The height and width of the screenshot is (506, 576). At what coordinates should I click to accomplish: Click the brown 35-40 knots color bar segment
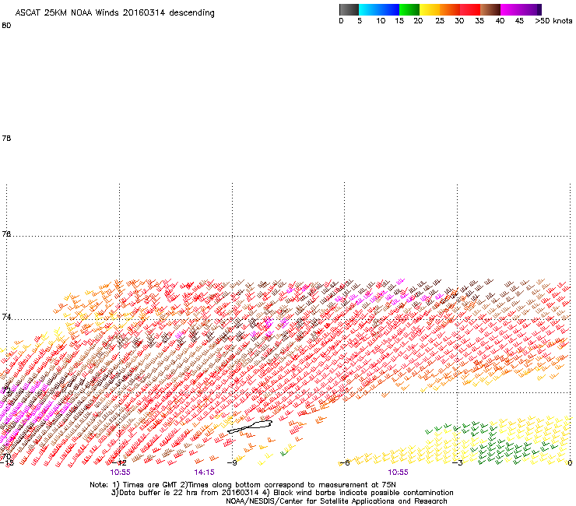pos(490,9)
